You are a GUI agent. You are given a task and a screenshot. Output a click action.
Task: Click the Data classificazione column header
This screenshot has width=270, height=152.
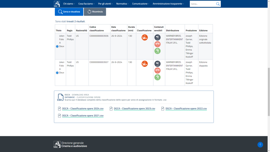(x=118, y=29)
